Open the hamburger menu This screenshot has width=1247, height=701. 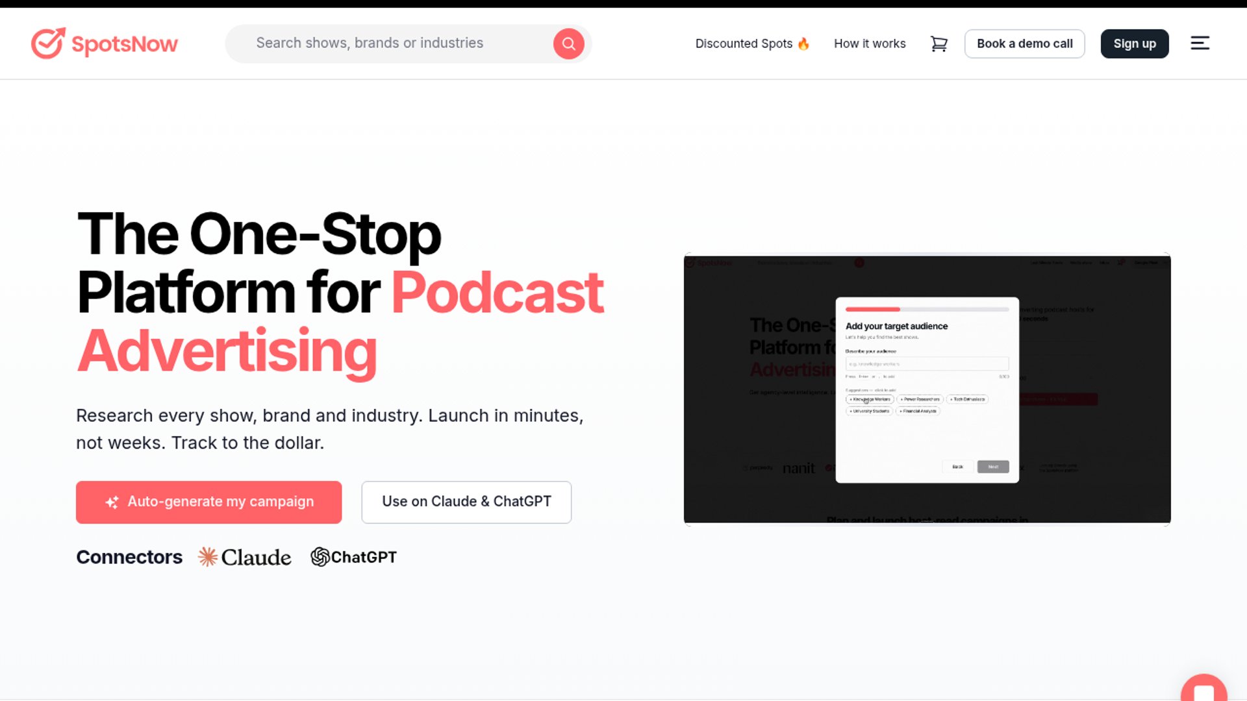click(1200, 43)
